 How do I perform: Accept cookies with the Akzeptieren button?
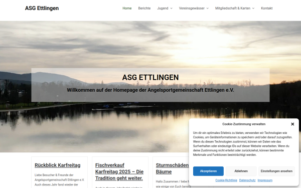(208, 171)
